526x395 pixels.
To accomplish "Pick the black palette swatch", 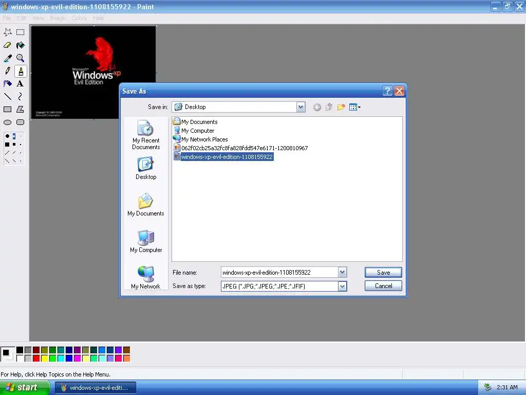I will pos(20,350).
